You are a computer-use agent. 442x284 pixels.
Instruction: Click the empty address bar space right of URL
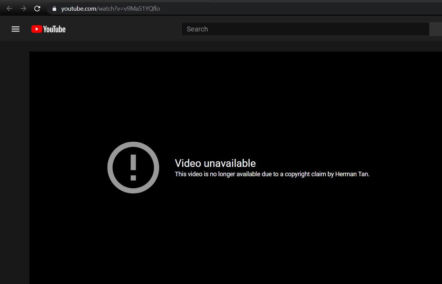pos(294,9)
